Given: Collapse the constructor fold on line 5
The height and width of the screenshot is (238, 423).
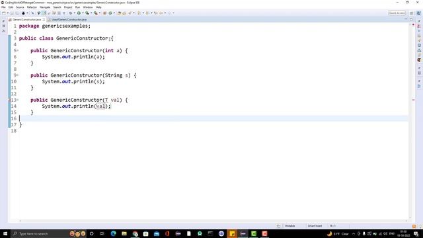Looking at the screenshot, I should click(x=18, y=50).
